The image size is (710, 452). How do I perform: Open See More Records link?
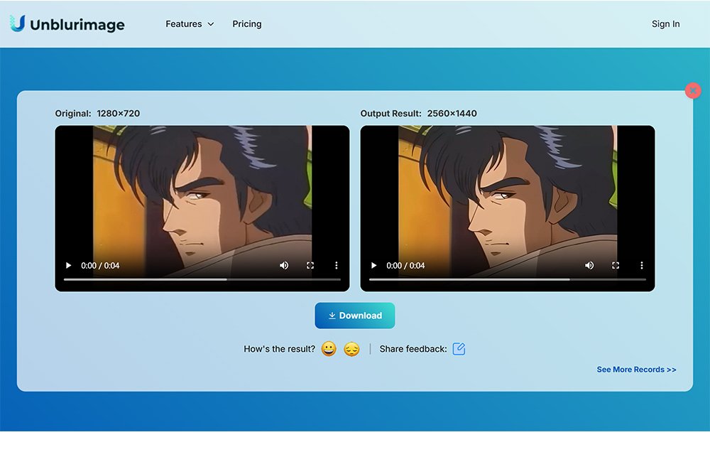(x=636, y=370)
